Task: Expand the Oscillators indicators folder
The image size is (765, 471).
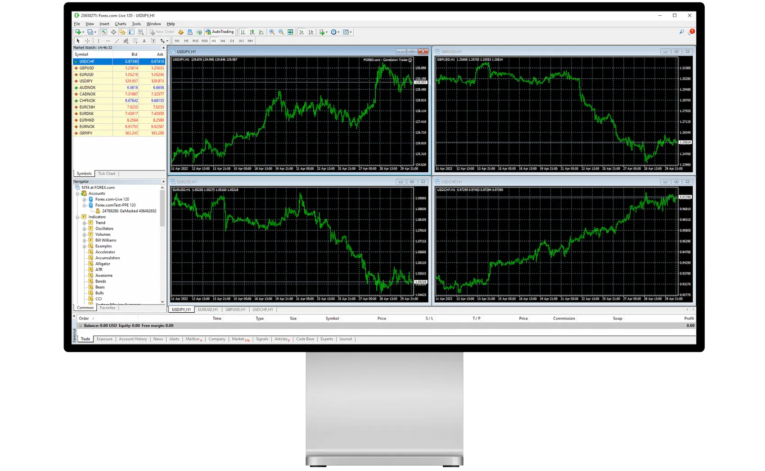Action: [84, 229]
